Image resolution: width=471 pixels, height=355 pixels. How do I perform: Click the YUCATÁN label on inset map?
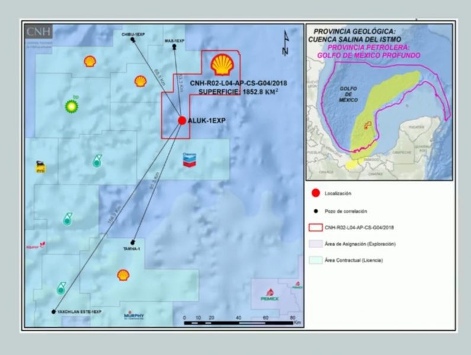[x=416, y=127]
